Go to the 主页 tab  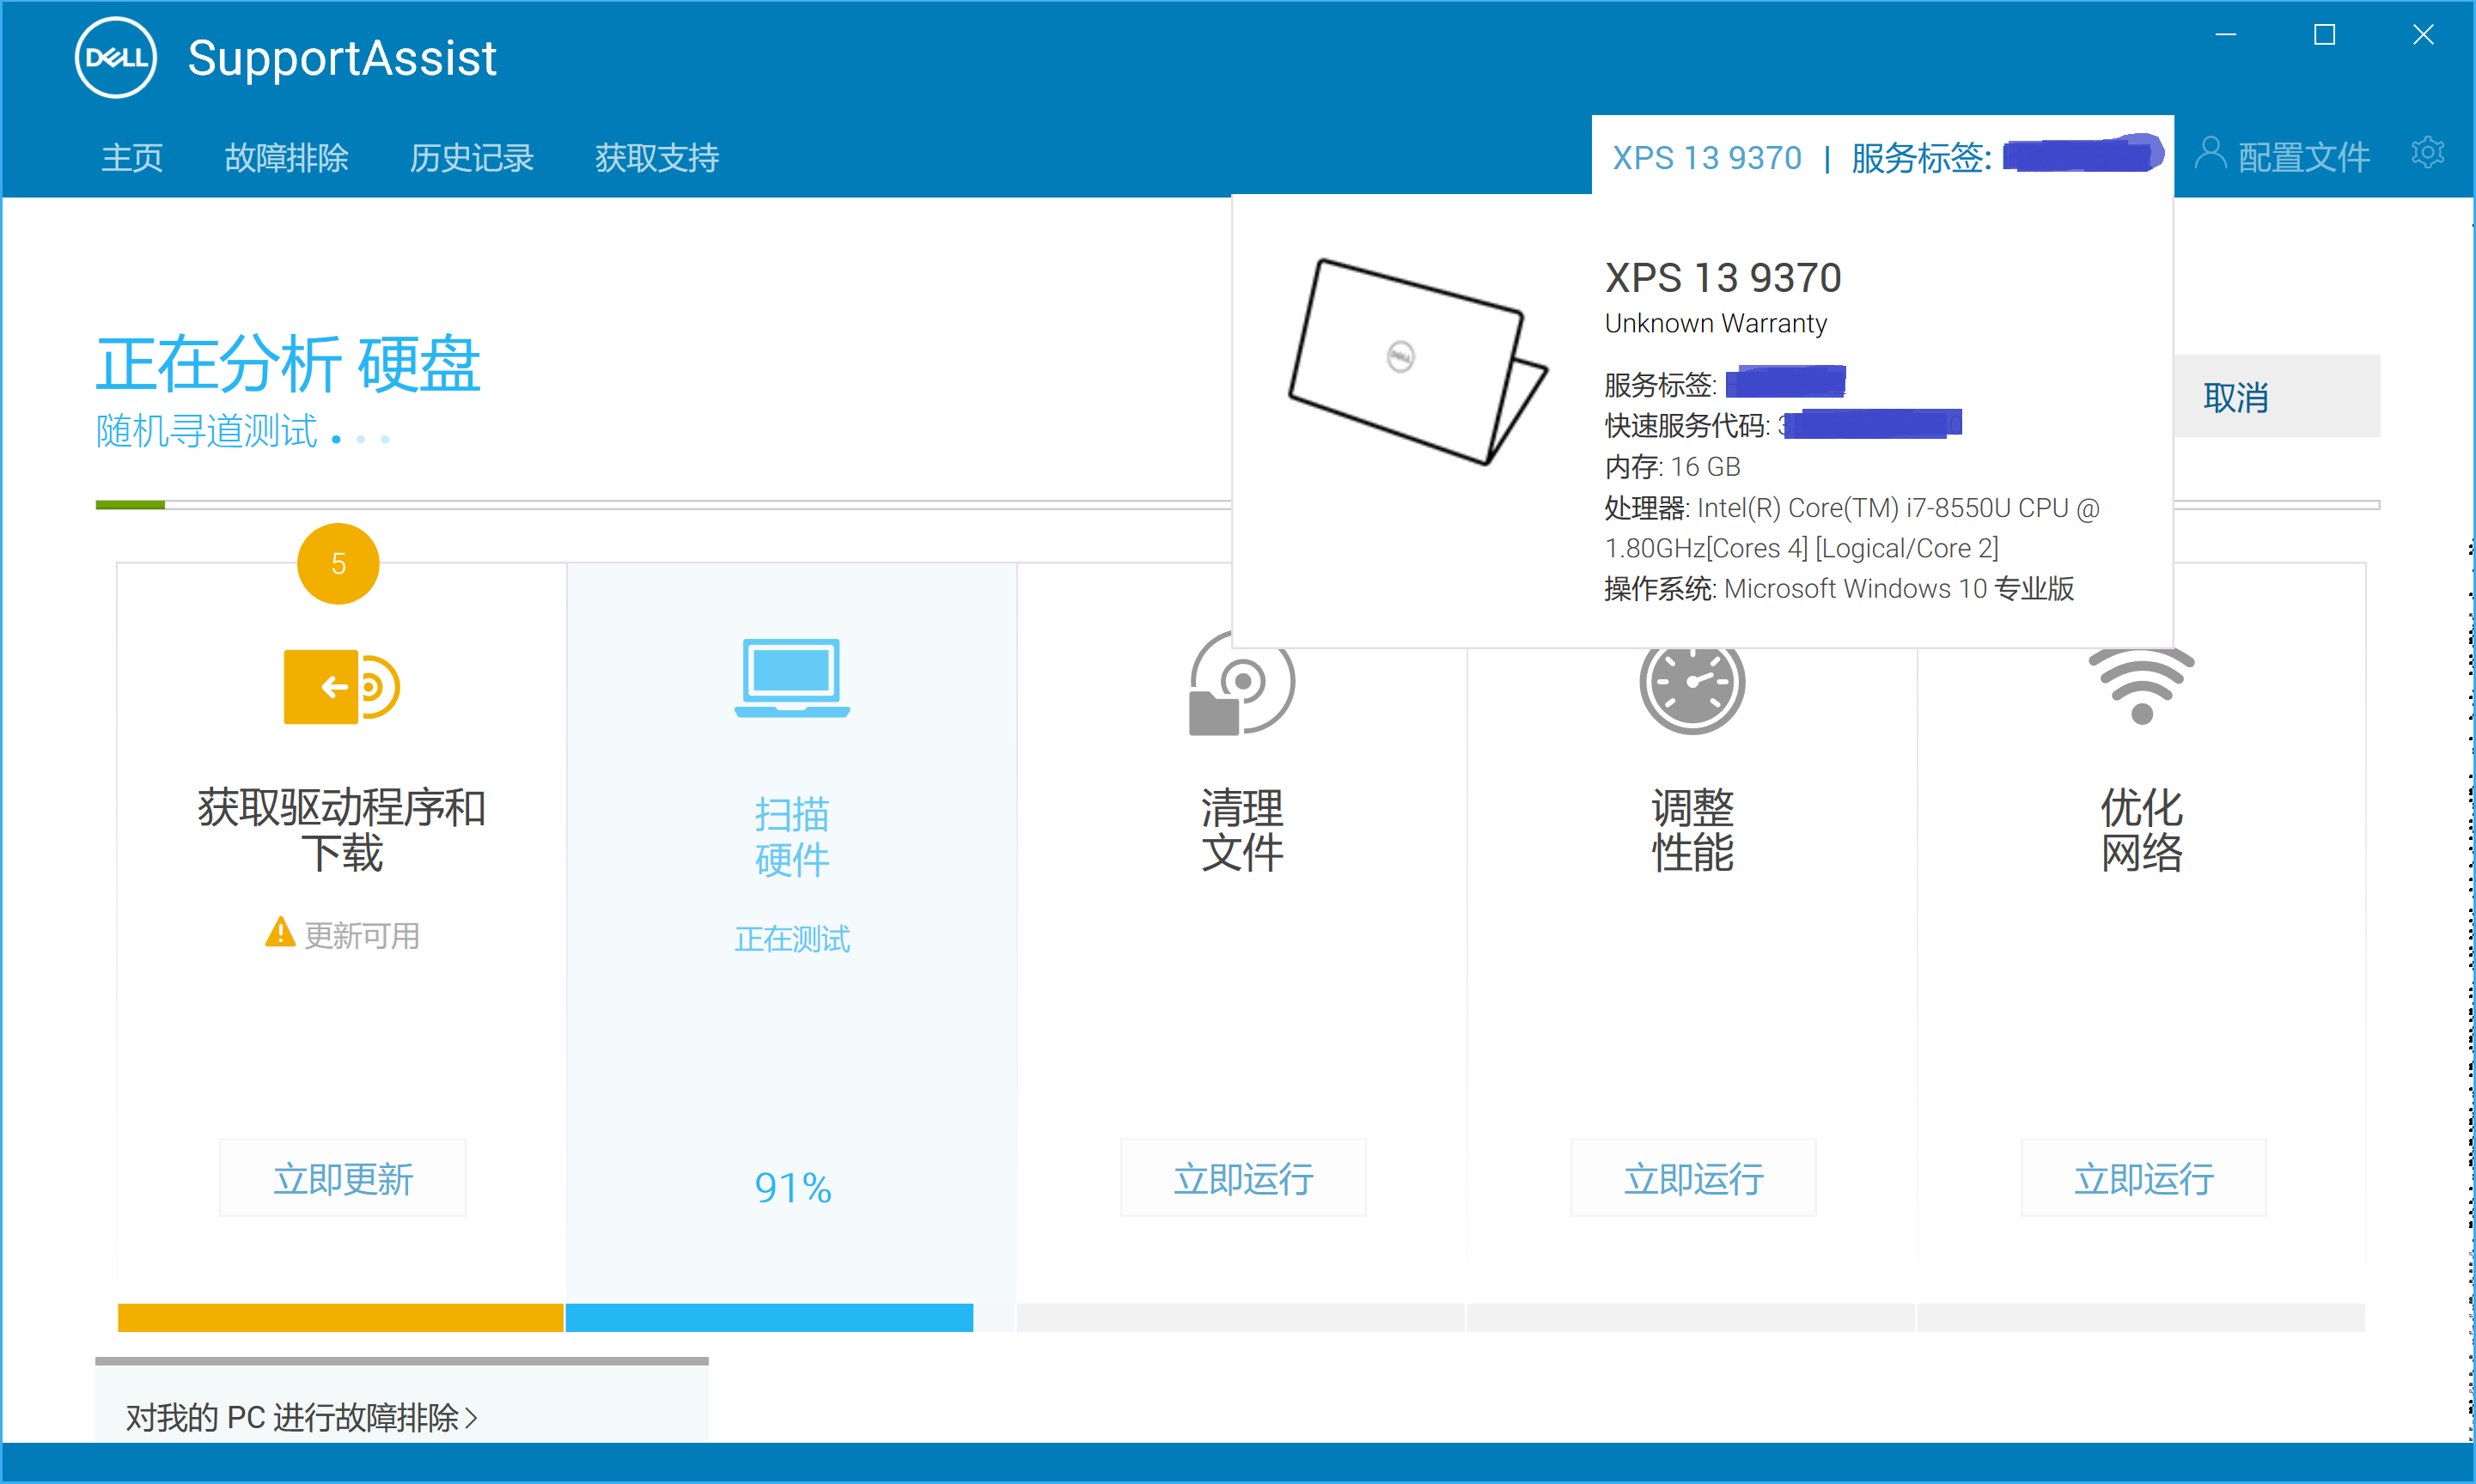[x=132, y=157]
